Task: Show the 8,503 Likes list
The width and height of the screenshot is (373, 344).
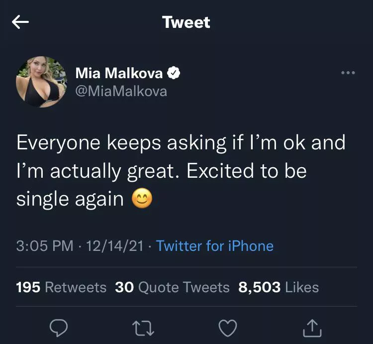Action: (279, 287)
